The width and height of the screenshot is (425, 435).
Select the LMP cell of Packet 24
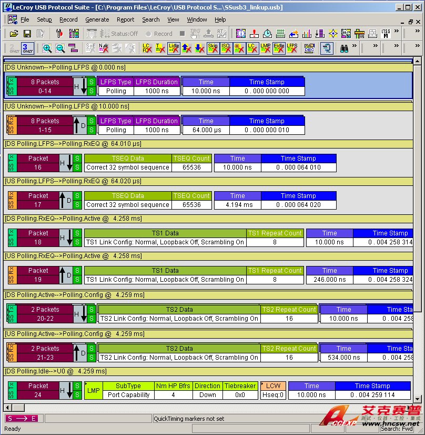click(93, 390)
